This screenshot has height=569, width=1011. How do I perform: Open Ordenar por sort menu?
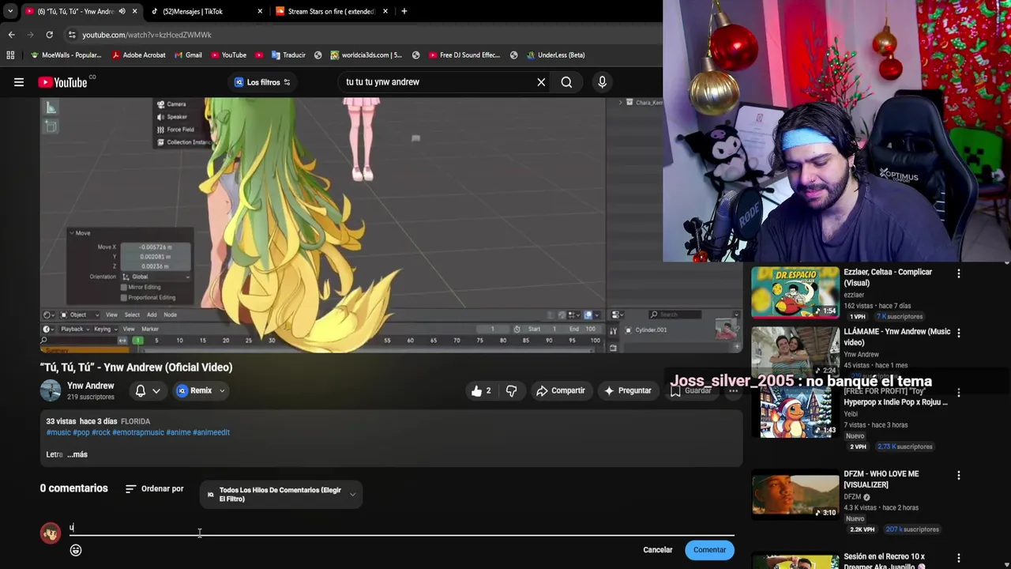click(x=155, y=489)
